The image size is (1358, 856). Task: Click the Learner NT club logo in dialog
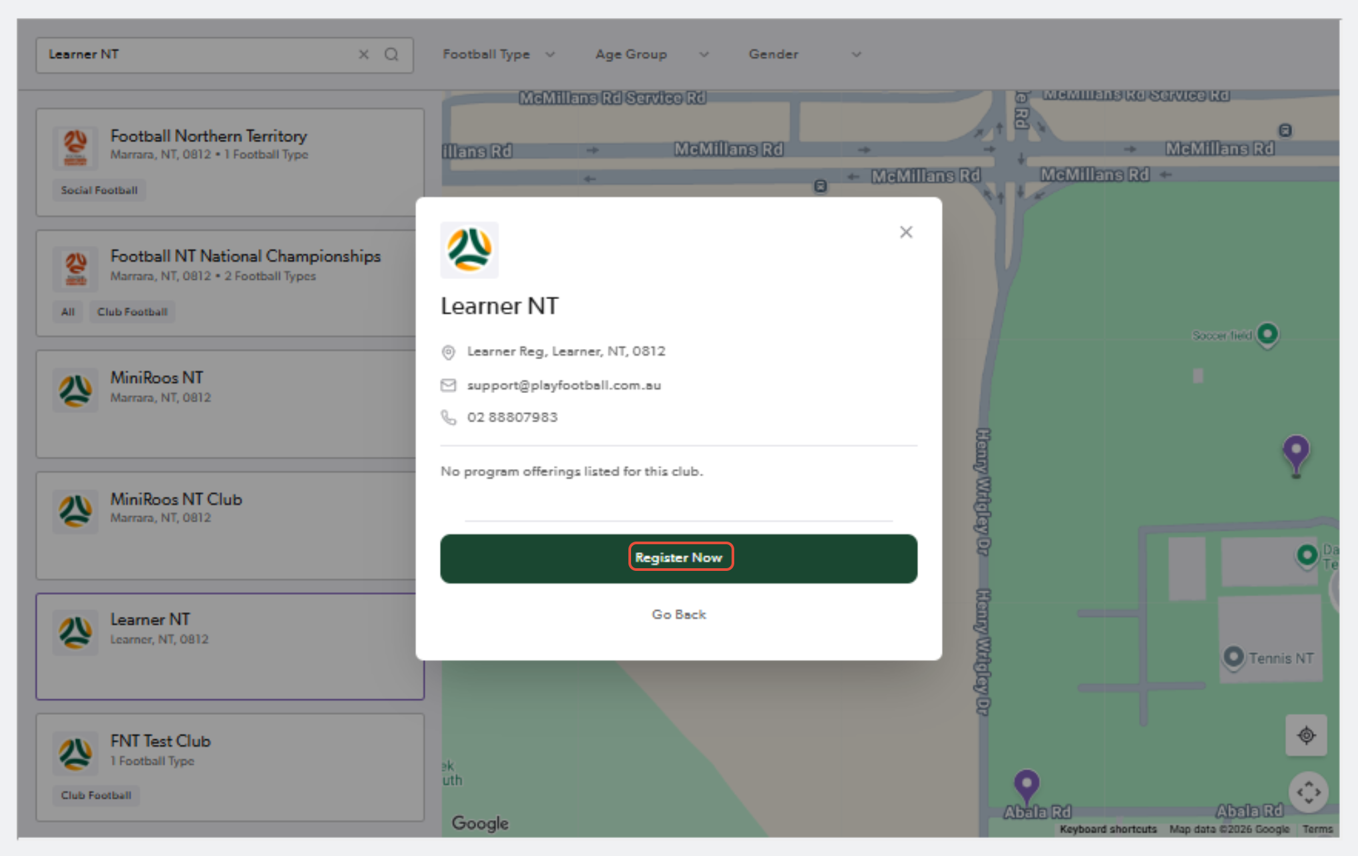469,250
